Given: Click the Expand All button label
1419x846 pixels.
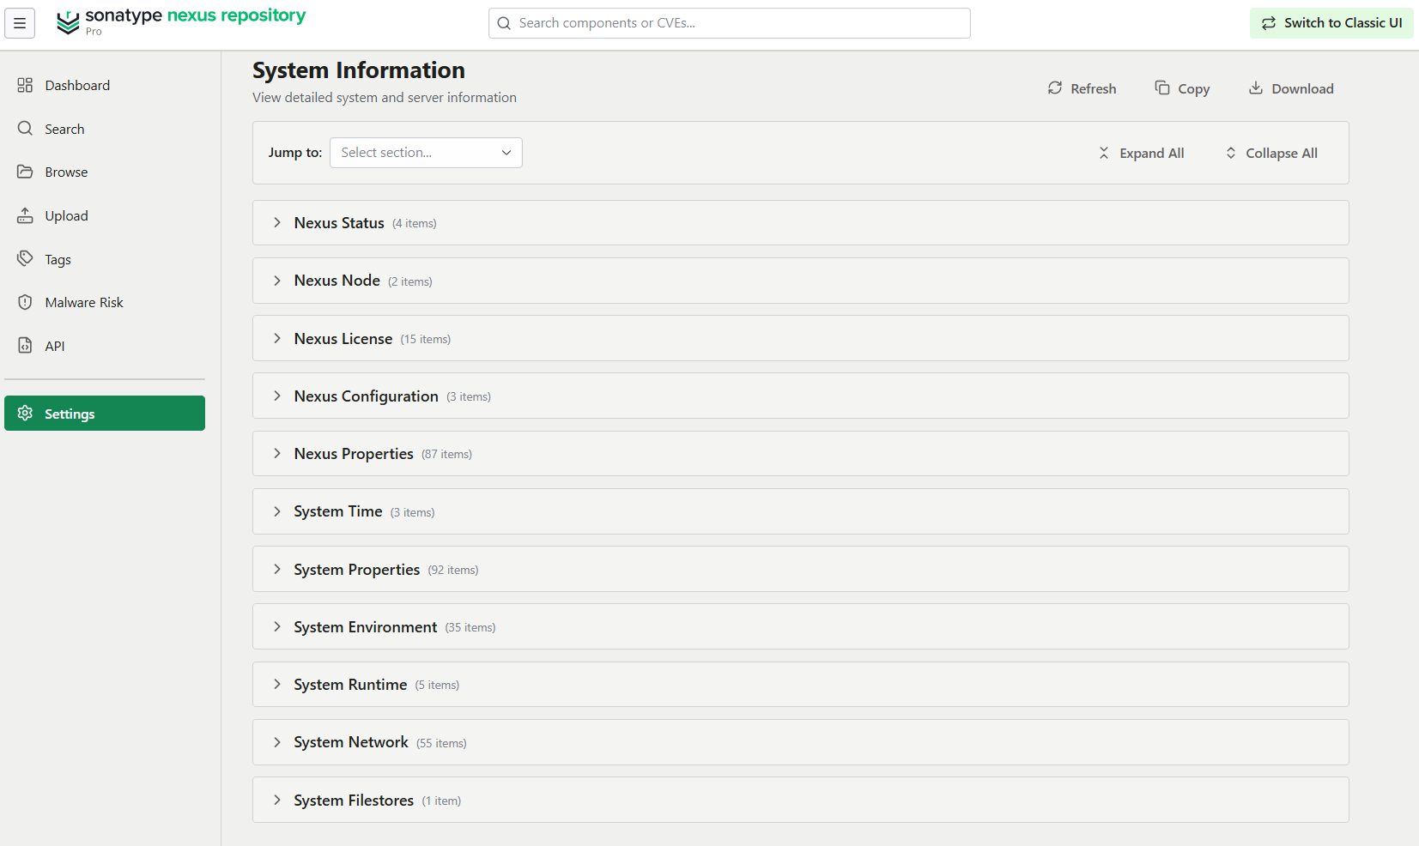Looking at the screenshot, I should coord(1152,153).
